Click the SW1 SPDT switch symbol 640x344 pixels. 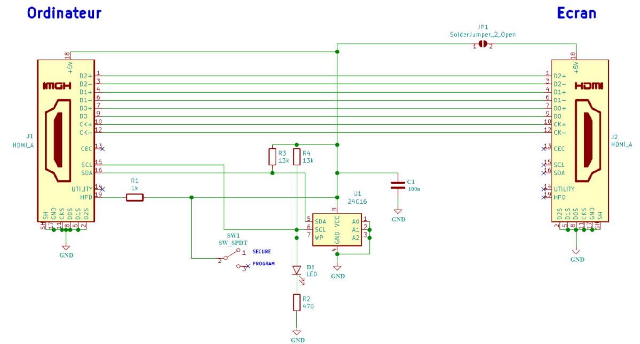pyautogui.click(x=233, y=257)
